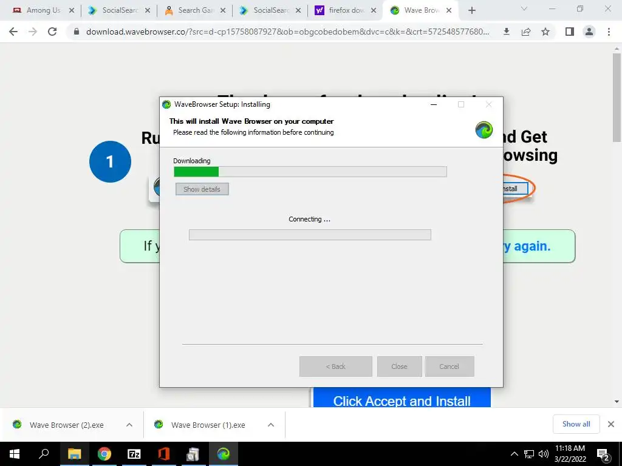Viewport: 622px width, 466px height.
Task: Go back to the previous page
Action: [13, 32]
